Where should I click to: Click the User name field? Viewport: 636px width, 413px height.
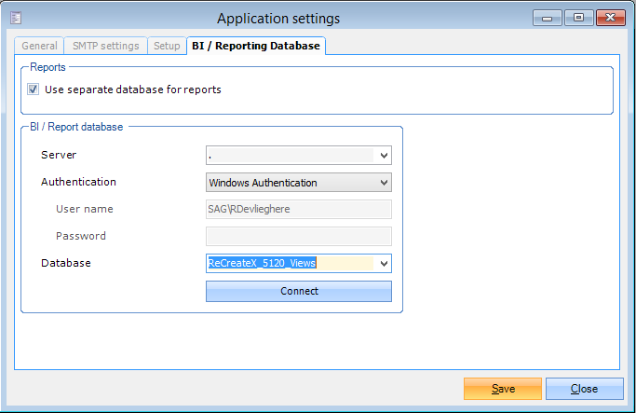pyautogui.click(x=298, y=210)
